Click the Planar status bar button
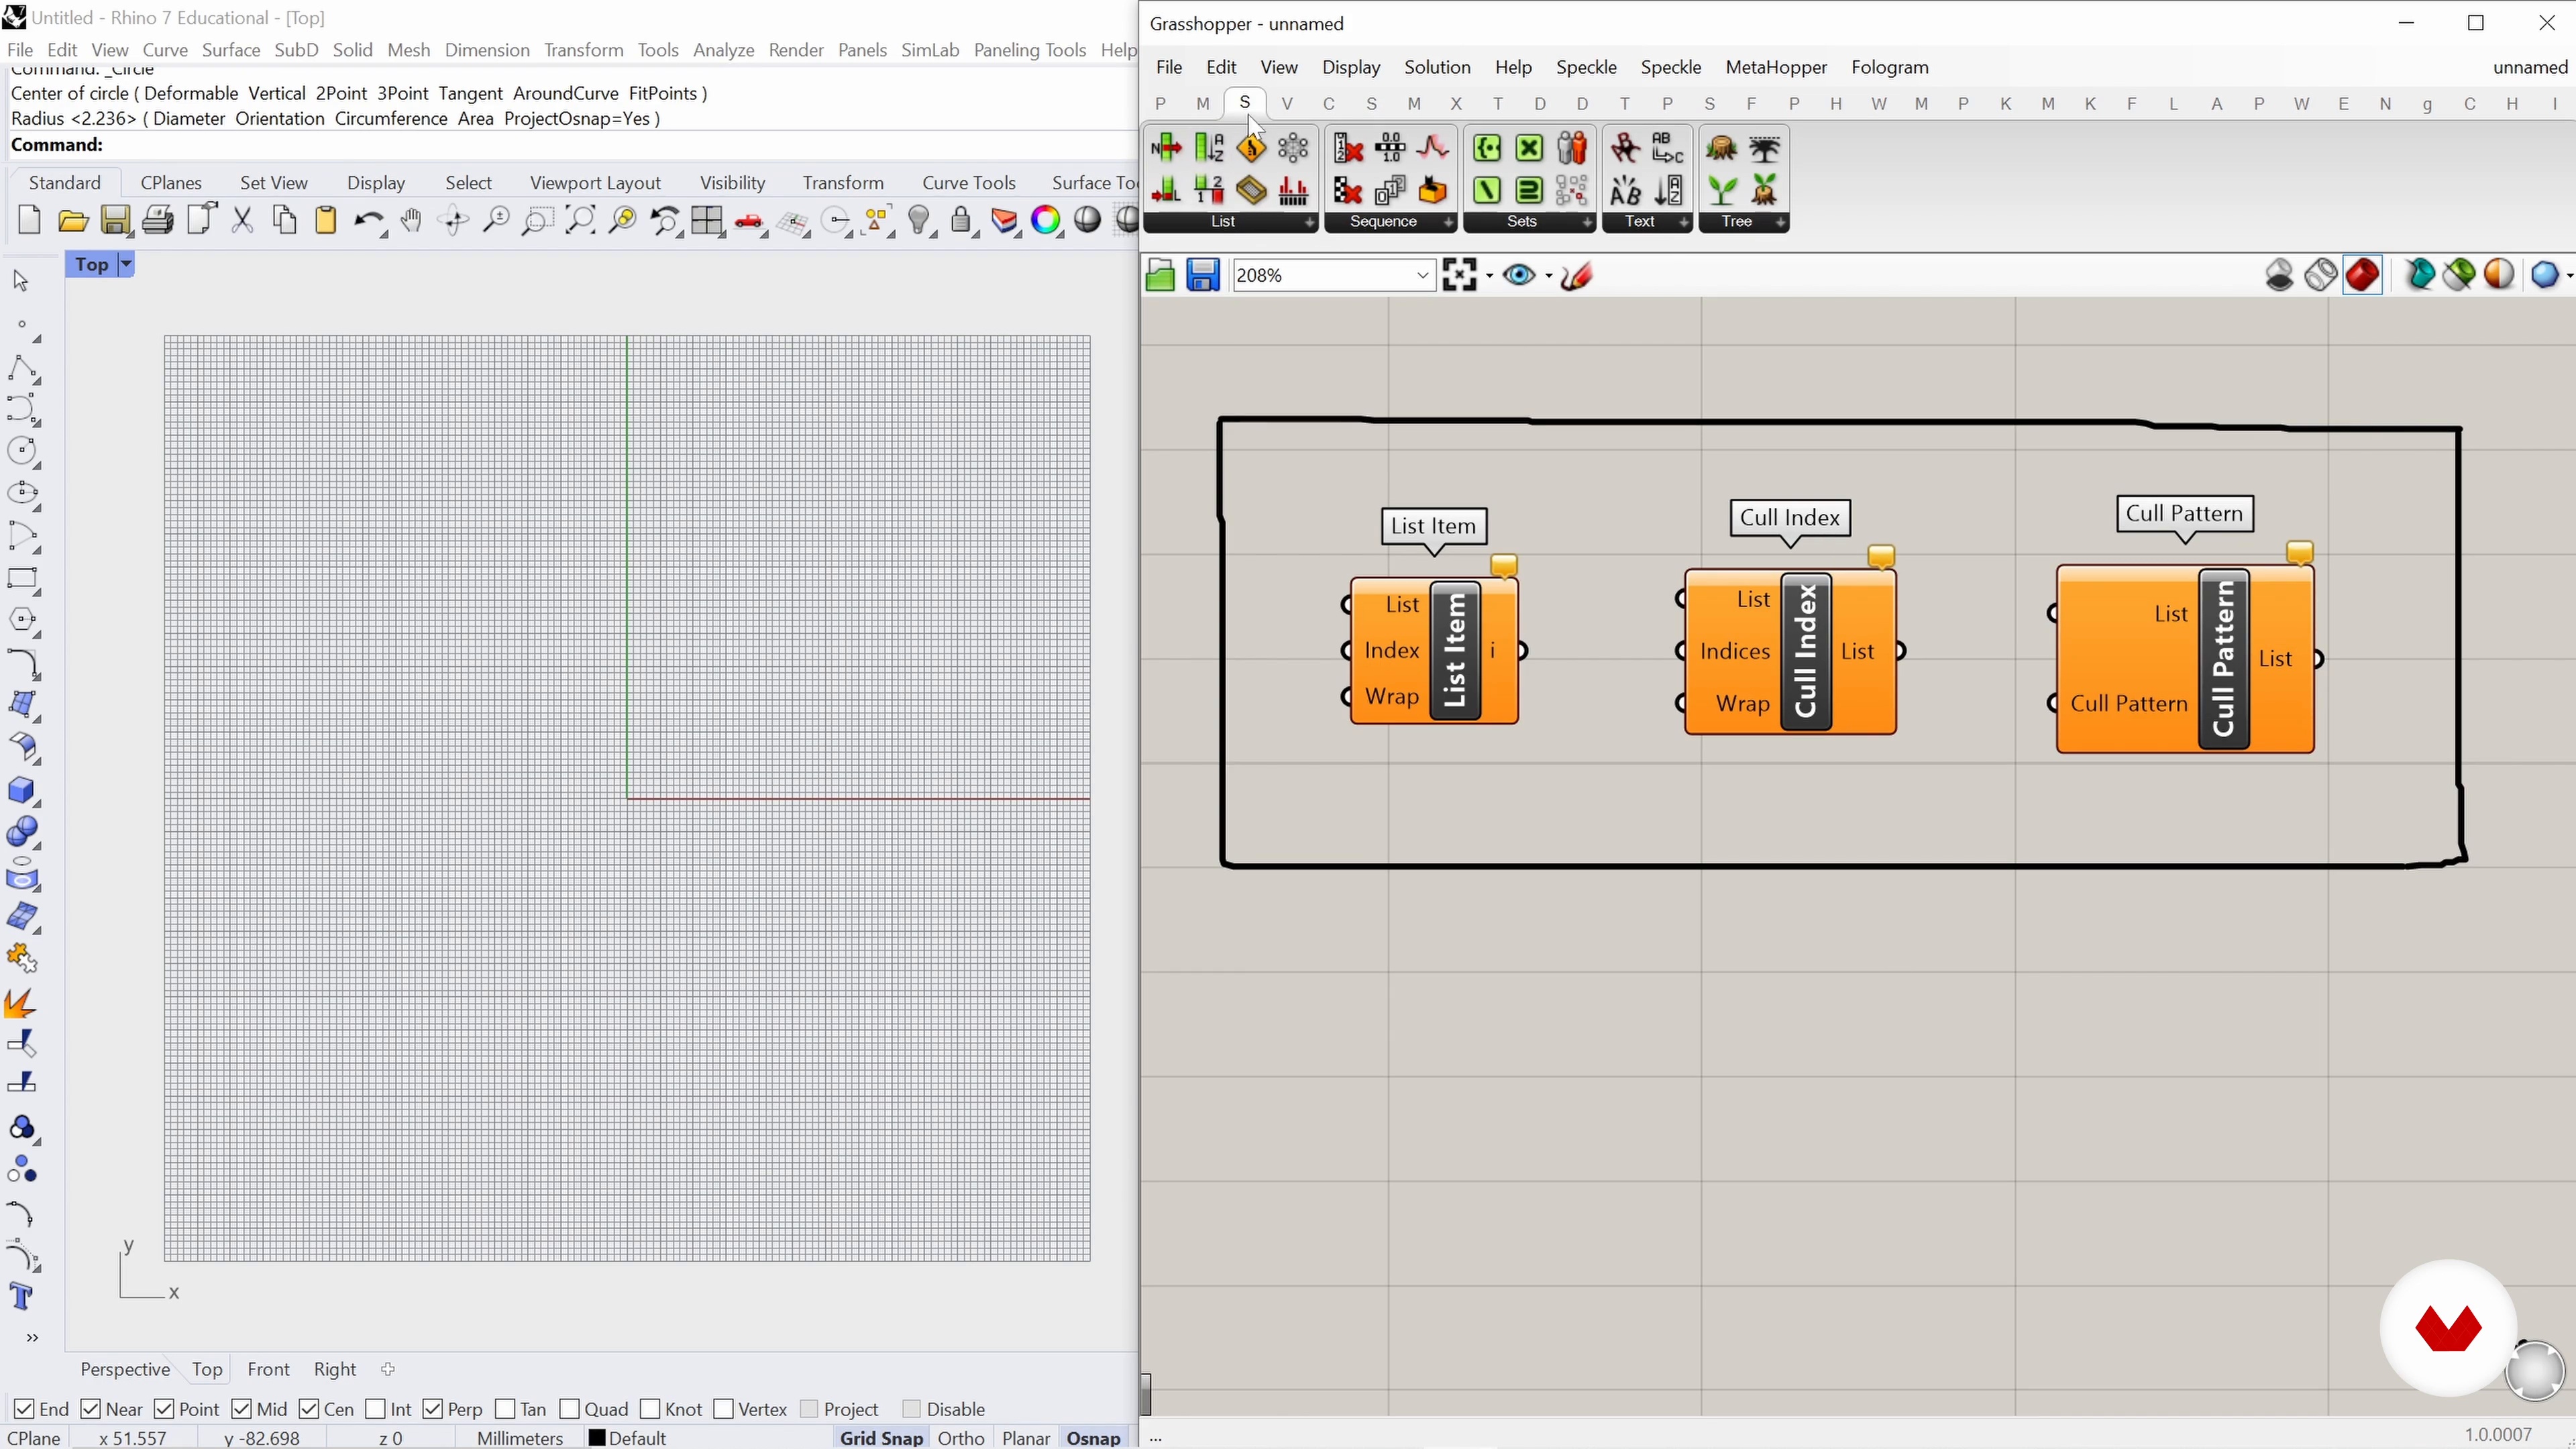 (1025, 1438)
